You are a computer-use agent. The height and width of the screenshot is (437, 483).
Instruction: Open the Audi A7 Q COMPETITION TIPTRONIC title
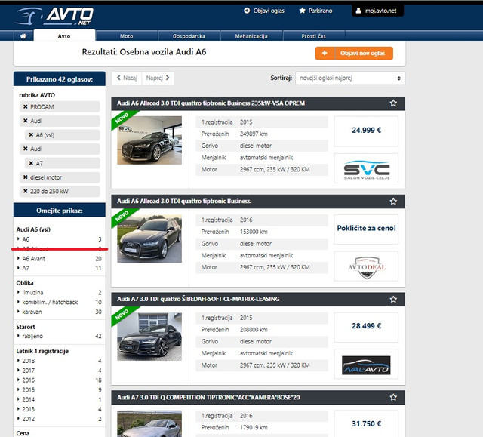click(208, 397)
